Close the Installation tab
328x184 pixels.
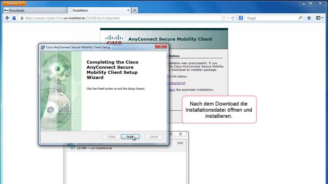(x=128, y=10)
